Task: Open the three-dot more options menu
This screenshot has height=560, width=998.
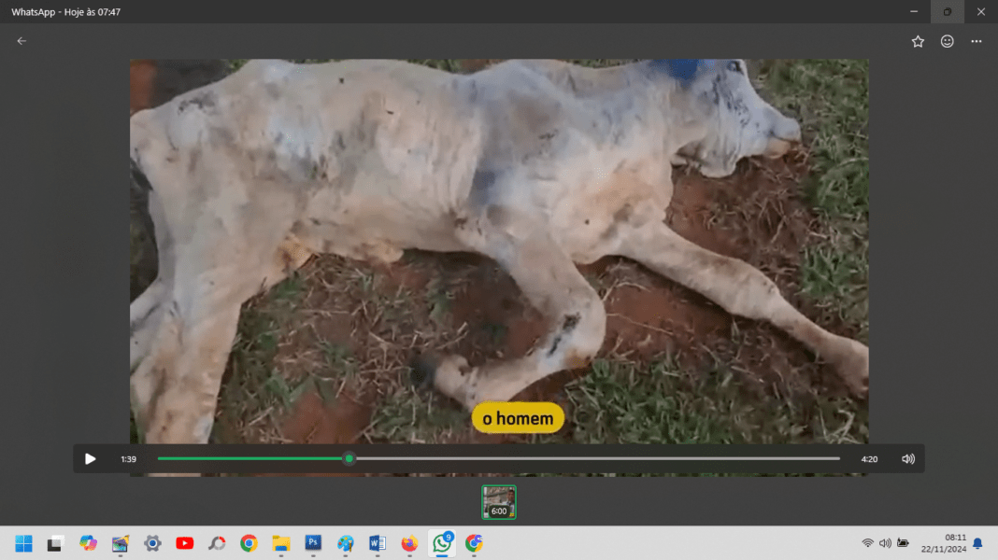Action: (976, 41)
